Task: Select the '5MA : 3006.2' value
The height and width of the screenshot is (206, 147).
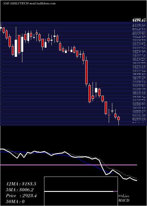Action: pyautogui.click(x=20, y=190)
